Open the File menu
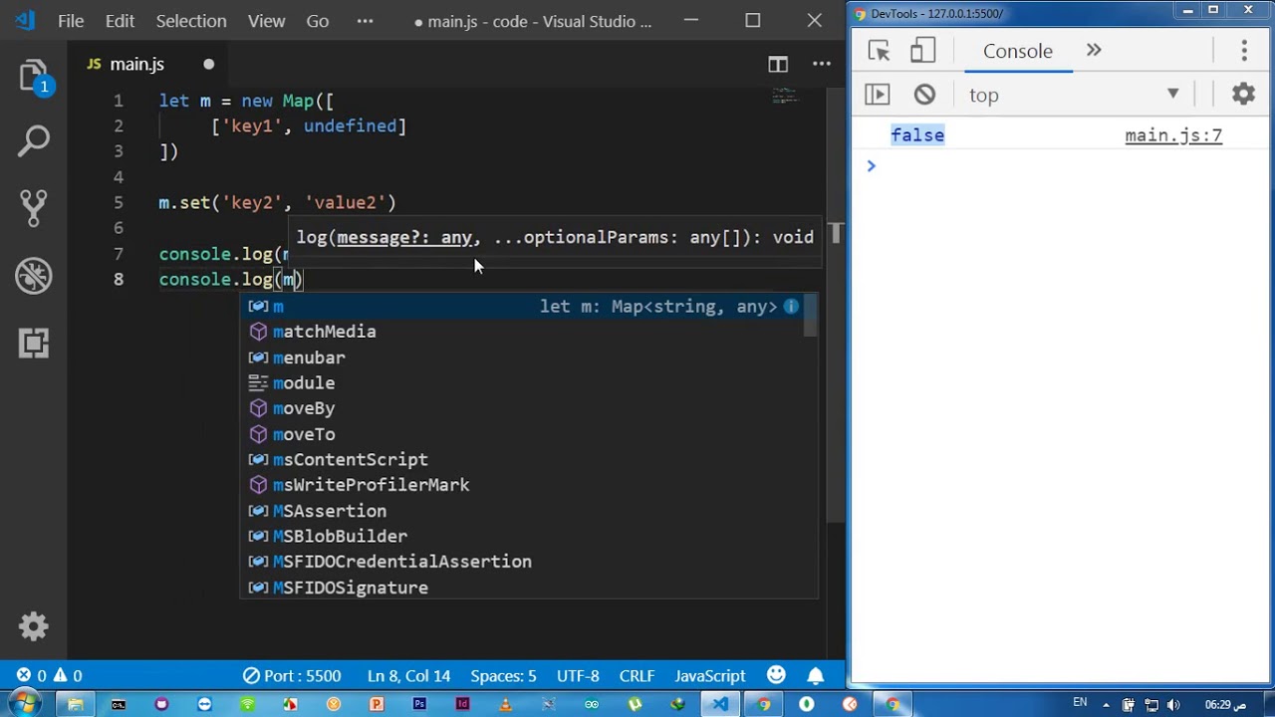The image size is (1275, 717). tap(71, 21)
